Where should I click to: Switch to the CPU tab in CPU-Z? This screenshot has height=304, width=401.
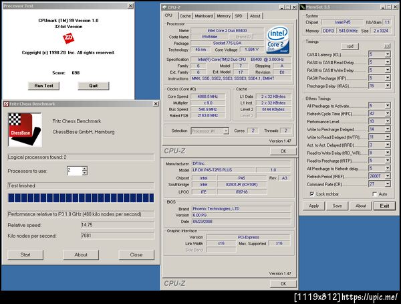click(x=168, y=15)
